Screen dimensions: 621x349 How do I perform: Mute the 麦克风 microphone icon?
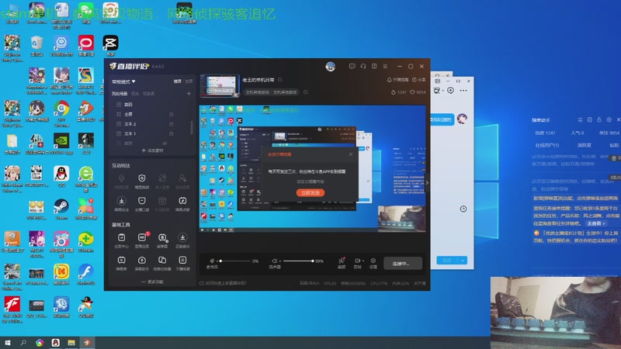click(212, 261)
